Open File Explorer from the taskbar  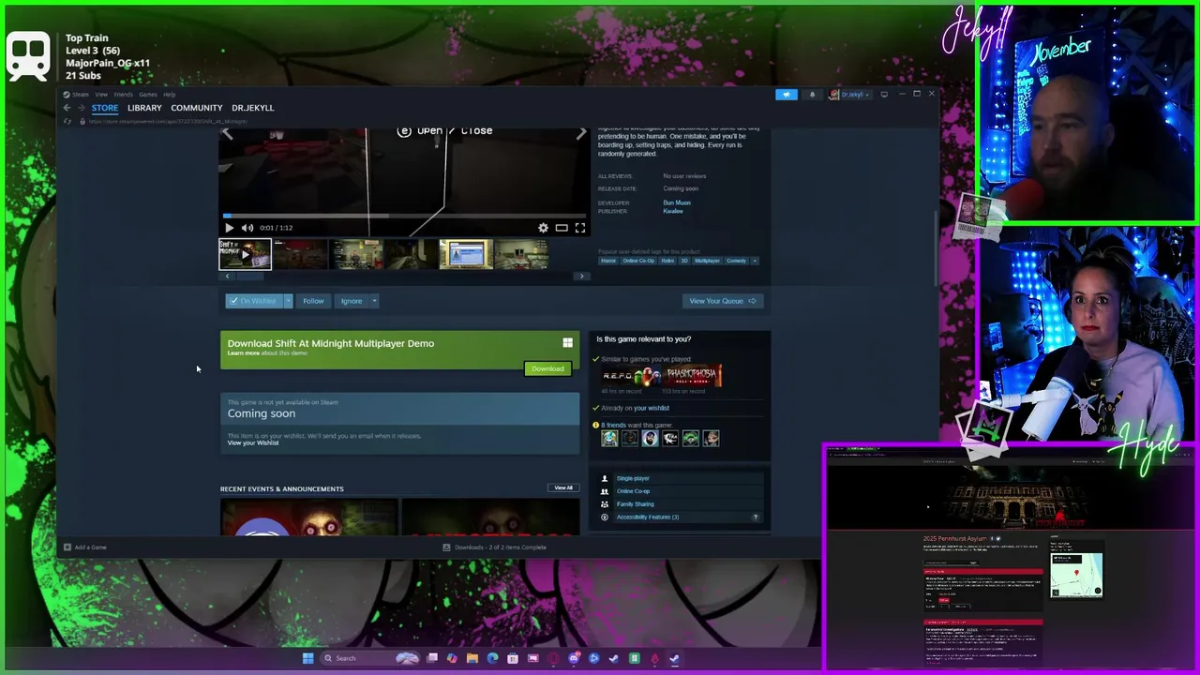tap(472, 658)
